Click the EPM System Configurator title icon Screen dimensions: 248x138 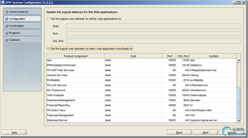[3, 2]
